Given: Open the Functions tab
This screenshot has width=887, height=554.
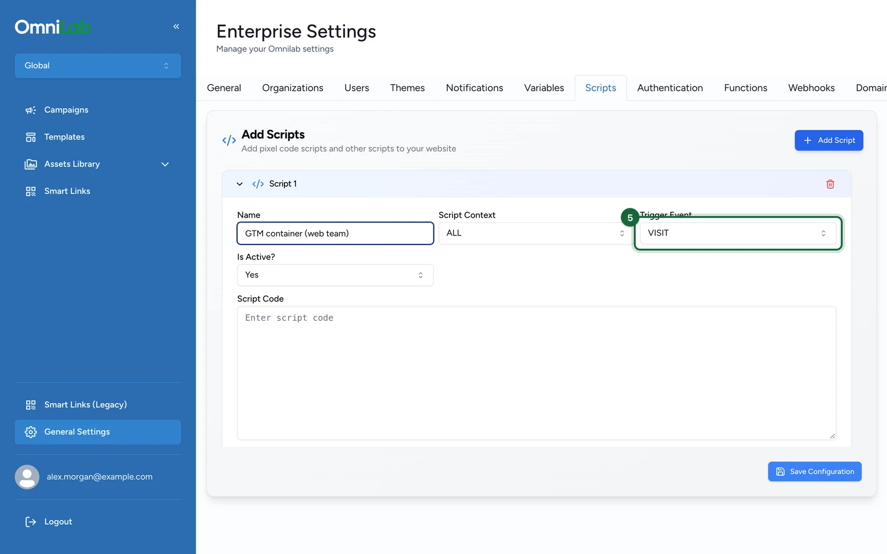Looking at the screenshot, I should [x=746, y=88].
